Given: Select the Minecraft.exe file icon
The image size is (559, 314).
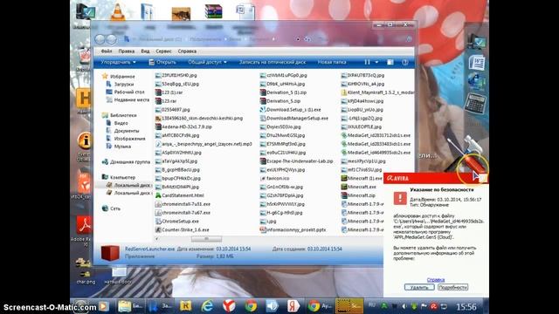Looking at the screenshot, I should [x=344, y=187].
